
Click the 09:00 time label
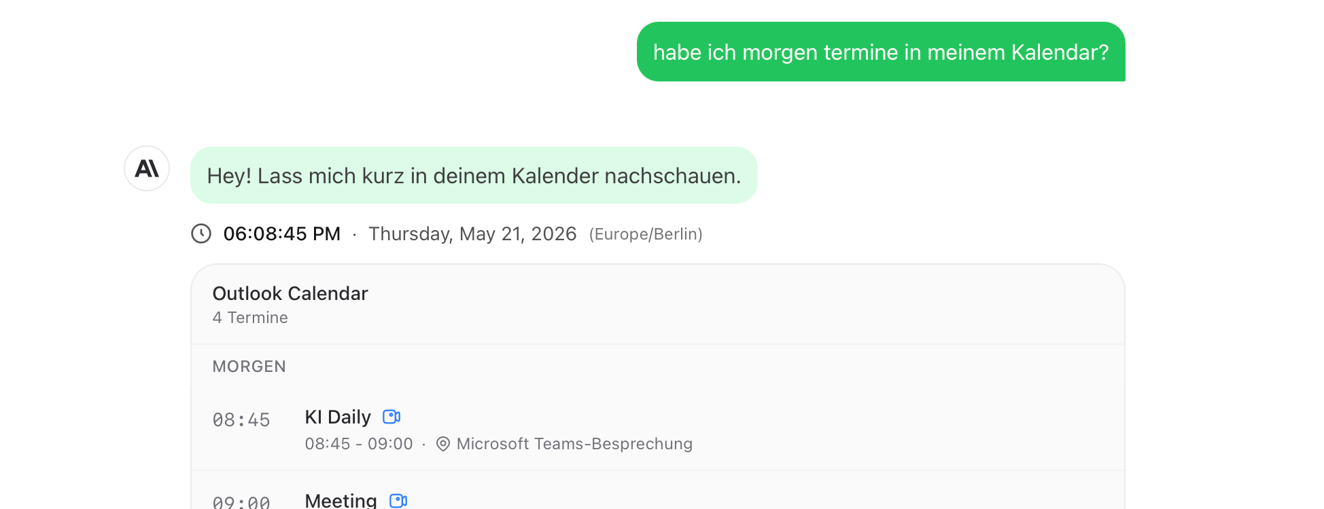241,502
